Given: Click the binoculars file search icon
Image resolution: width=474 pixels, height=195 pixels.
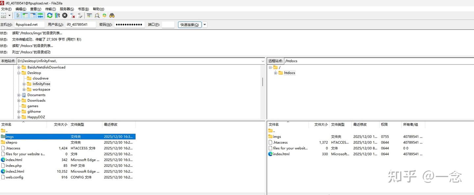Looking at the screenshot, I should 112,15.
